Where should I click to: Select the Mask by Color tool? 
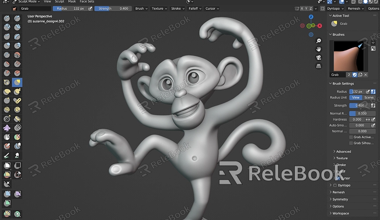(x=17, y=214)
